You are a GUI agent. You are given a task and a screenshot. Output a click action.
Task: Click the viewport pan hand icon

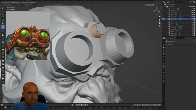(160, 20)
